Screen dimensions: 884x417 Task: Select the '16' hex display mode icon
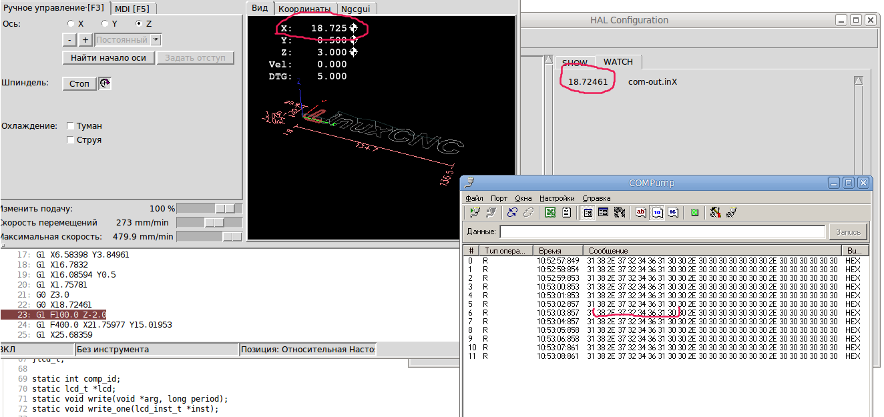(673, 212)
